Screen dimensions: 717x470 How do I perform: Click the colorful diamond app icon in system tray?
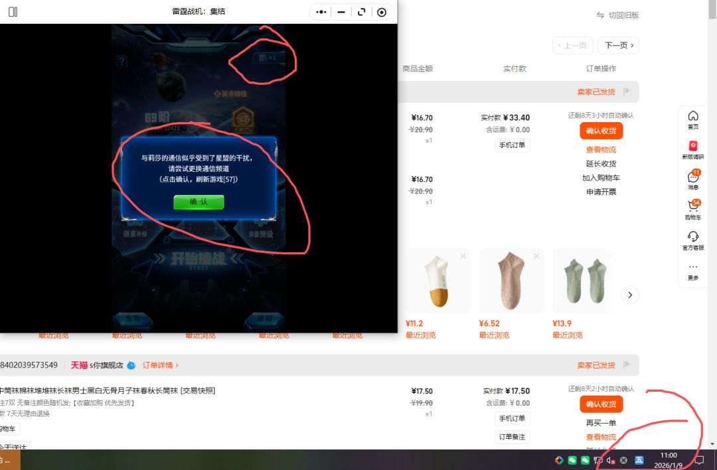click(559, 461)
